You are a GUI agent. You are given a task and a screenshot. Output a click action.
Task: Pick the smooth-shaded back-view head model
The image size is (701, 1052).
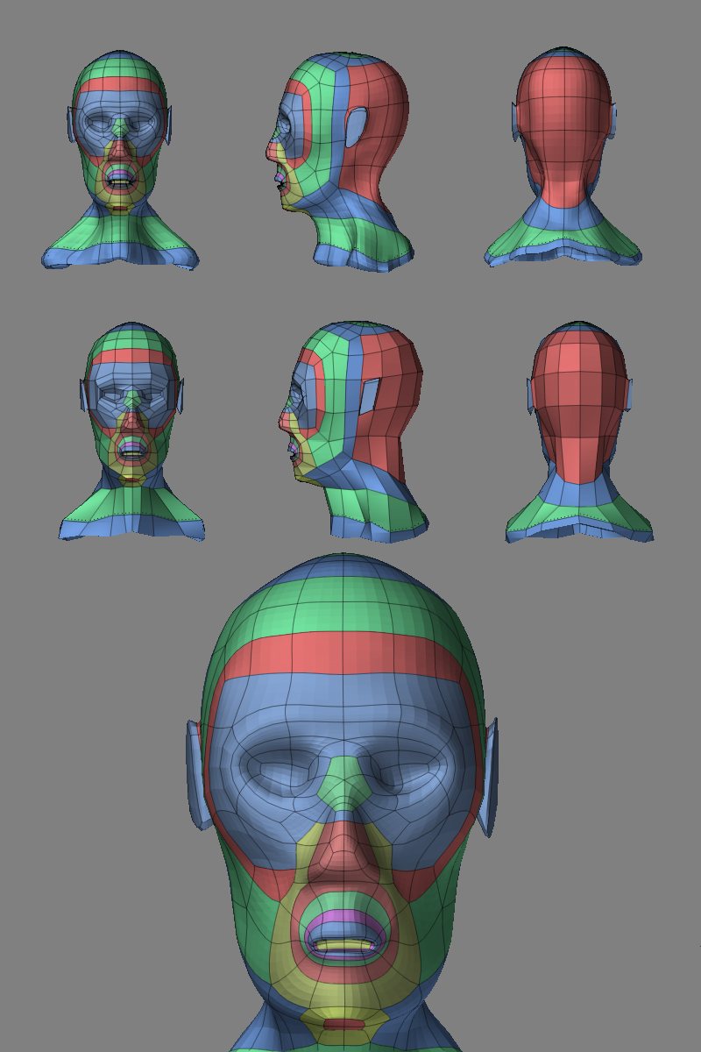tap(563, 158)
